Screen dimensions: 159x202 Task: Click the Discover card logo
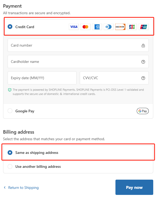point(120,27)
